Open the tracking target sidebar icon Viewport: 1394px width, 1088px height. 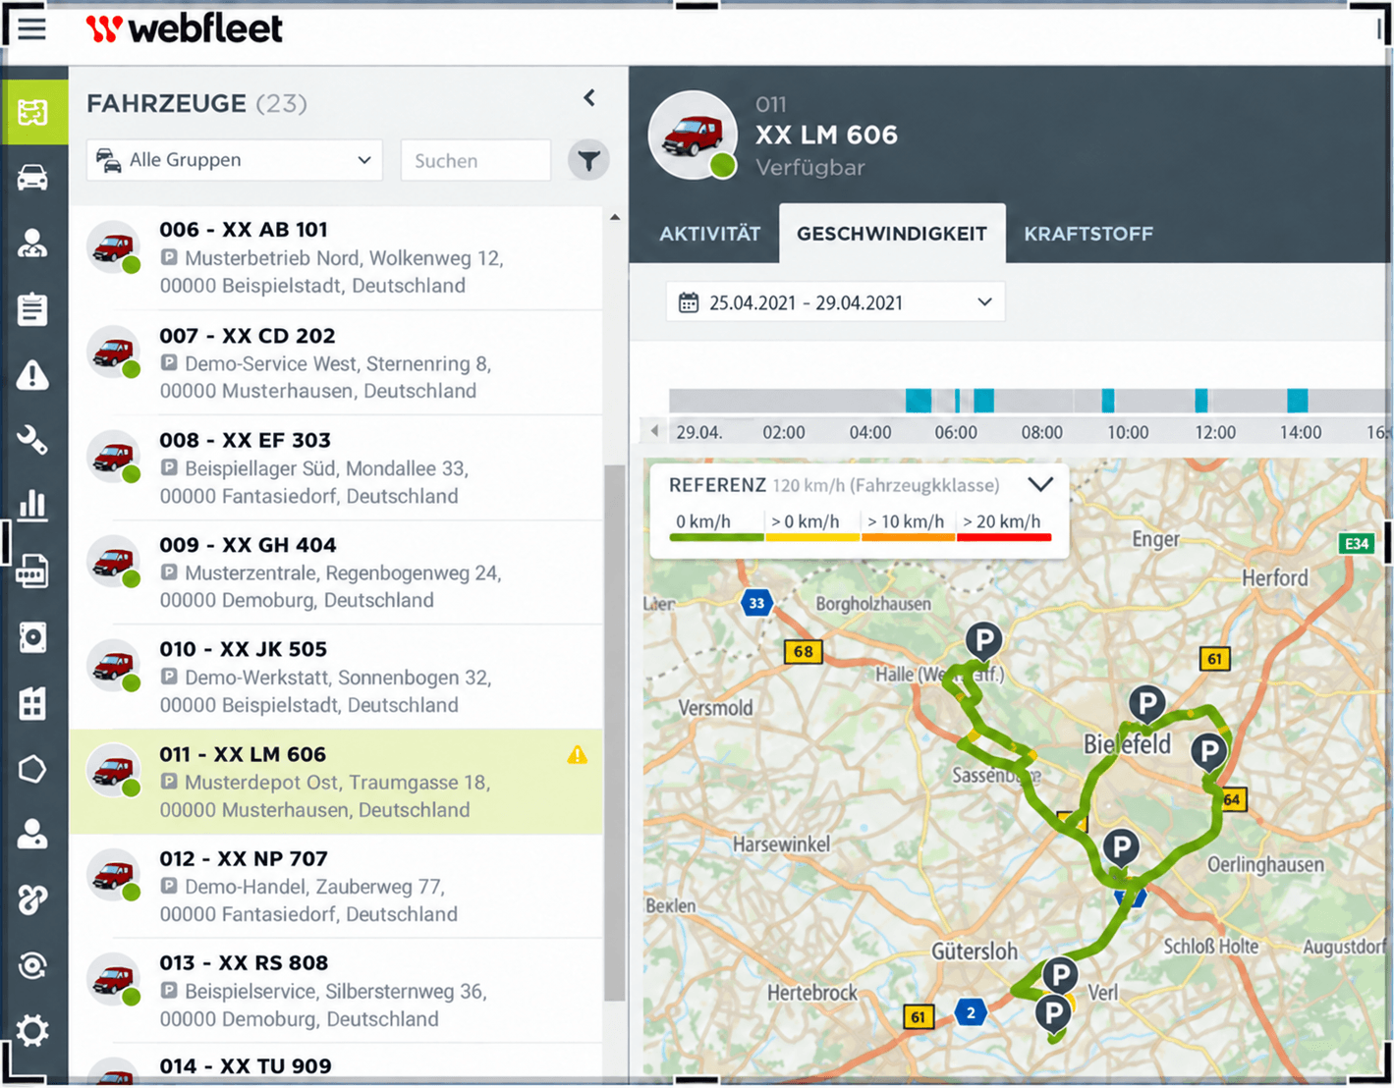pyautogui.click(x=33, y=965)
